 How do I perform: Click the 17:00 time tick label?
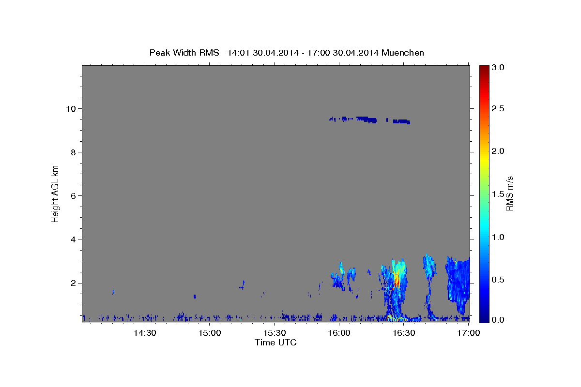(x=468, y=333)
